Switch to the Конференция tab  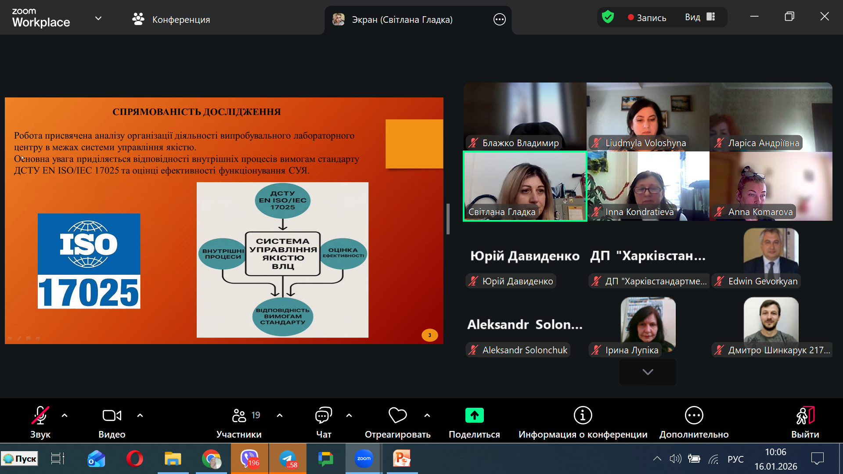click(x=171, y=19)
